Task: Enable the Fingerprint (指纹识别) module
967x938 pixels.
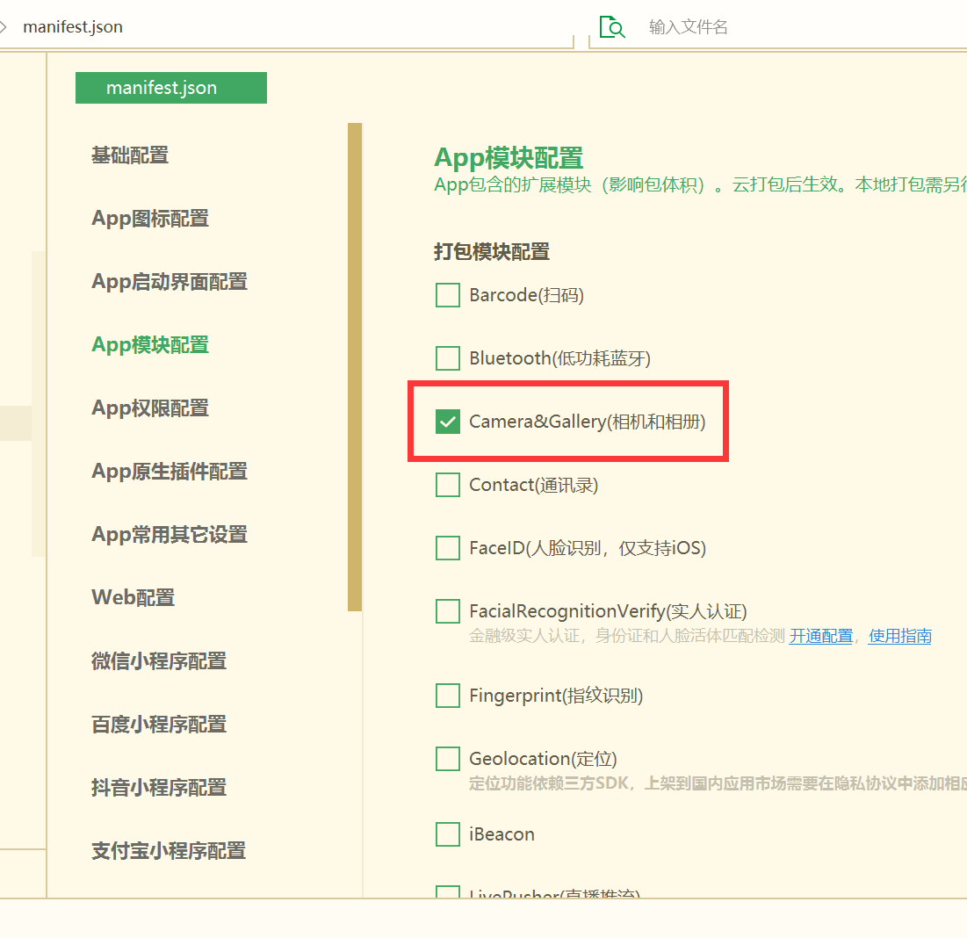Action: (x=448, y=696)
